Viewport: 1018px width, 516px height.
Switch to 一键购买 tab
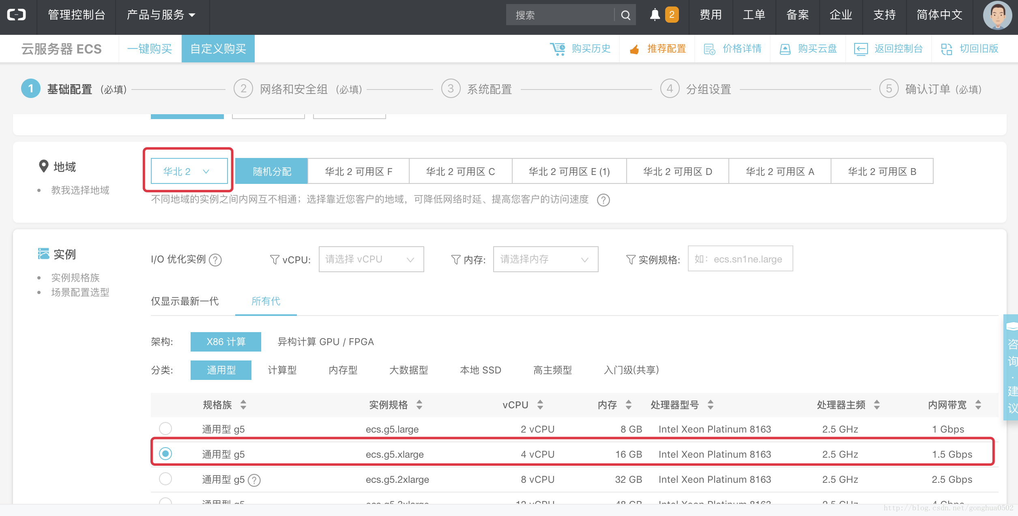click(150, 49)
